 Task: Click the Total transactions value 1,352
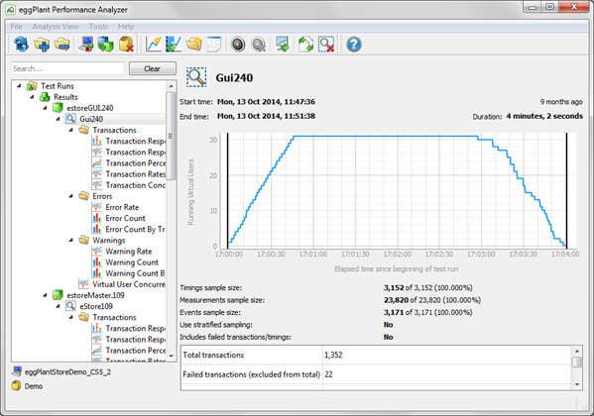coord(333,355)
